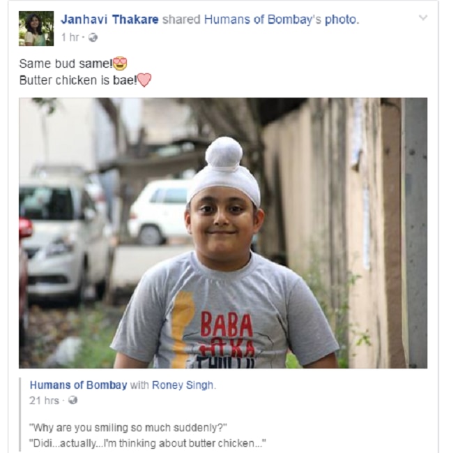Screen dimensions: 451x453
Task: Open Roney Singh's tagged profile link
Action: tap(183, 385)
